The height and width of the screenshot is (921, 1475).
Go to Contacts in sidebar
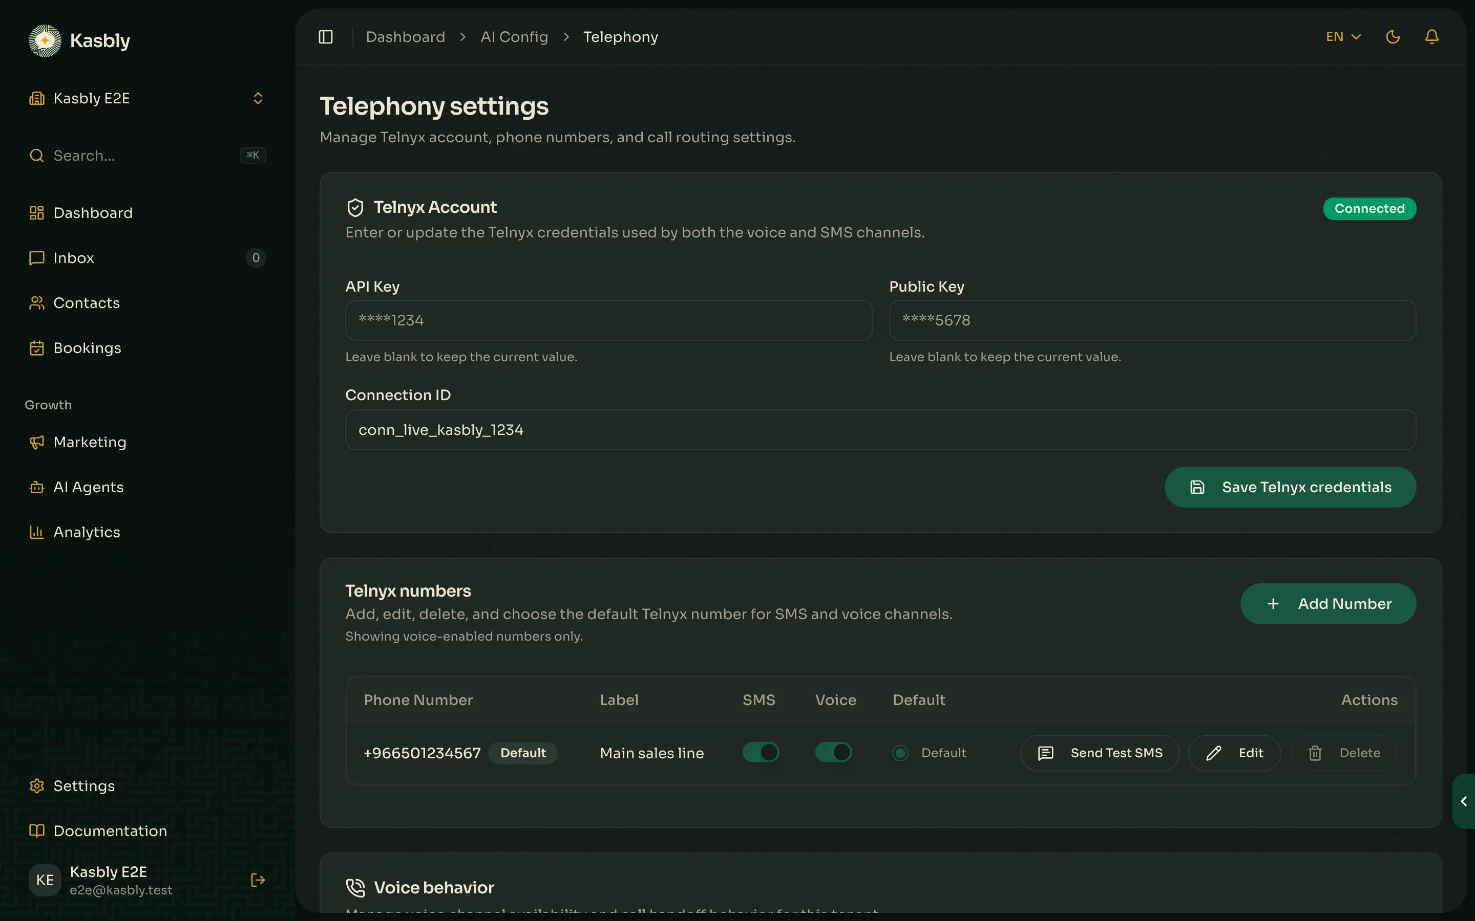(x=147, y=303)
